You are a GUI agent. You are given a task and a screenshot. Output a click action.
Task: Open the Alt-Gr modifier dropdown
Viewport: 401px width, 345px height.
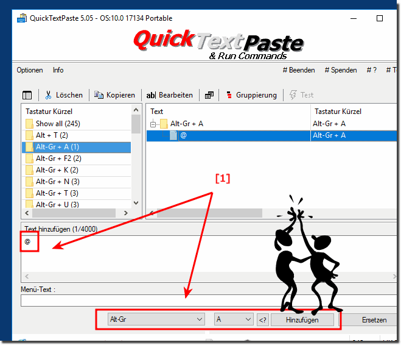pyautogui.click(x=156, y=319)
